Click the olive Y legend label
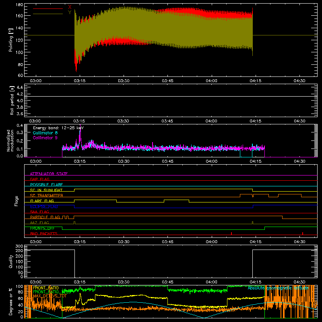Viewport: 322px width, 322px height. click(70, 12)
